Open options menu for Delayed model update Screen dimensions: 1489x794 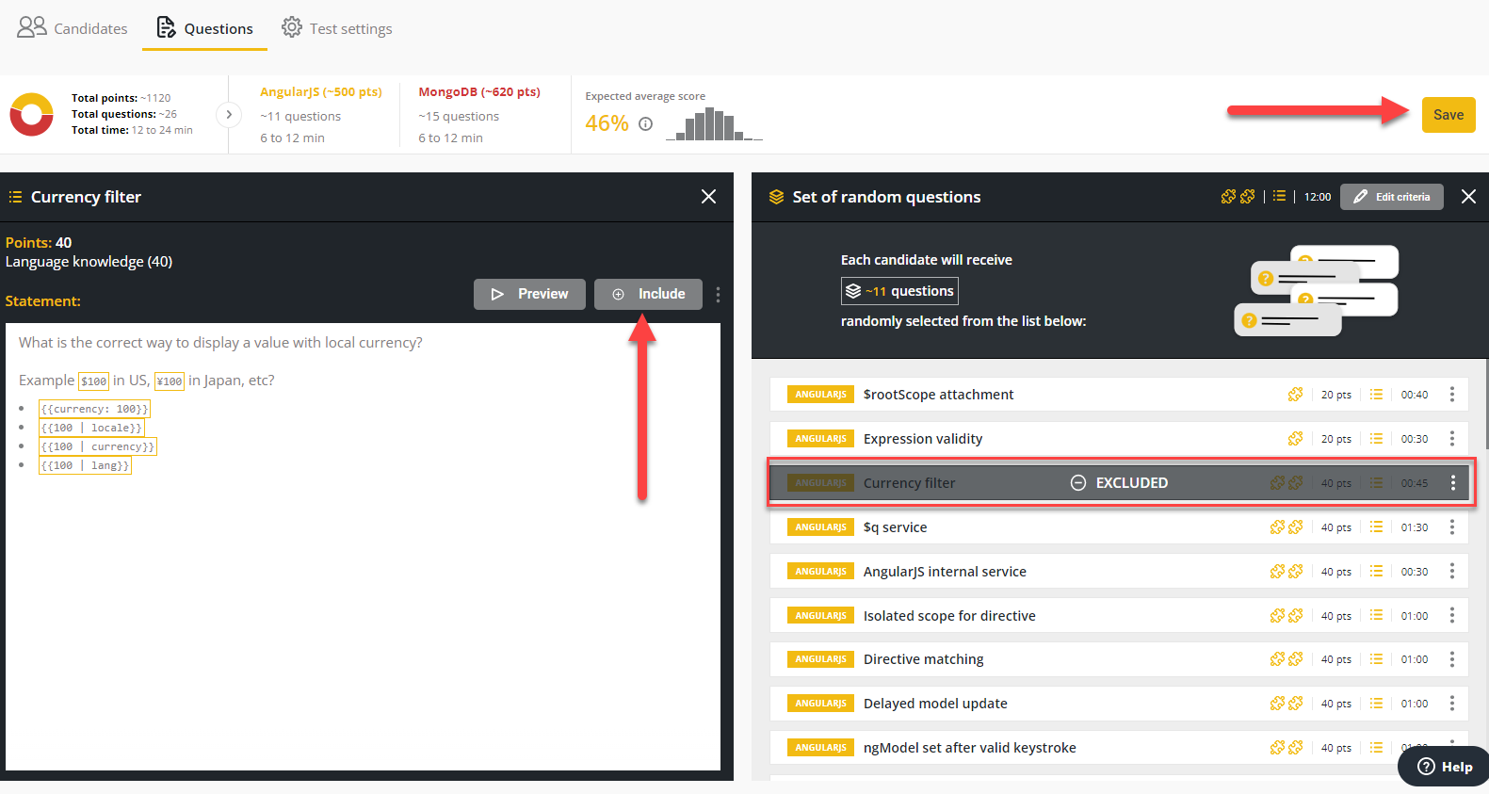click(x=1451, y=704)
